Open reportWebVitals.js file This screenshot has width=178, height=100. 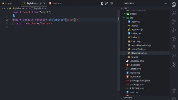point(141,45)
